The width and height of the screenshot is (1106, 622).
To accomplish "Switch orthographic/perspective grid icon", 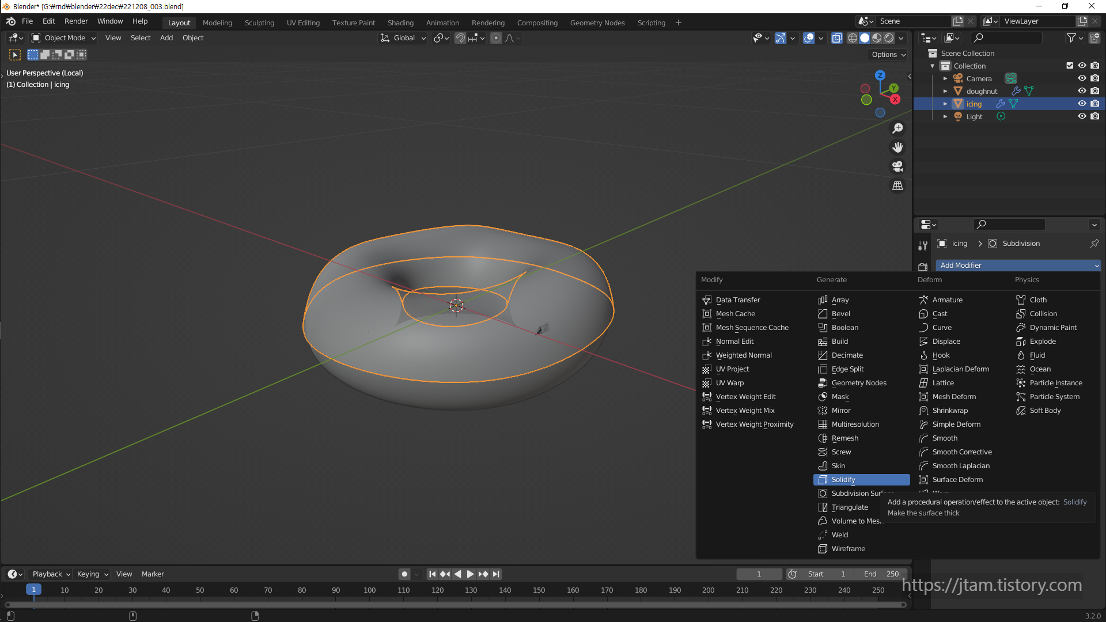I will point(897,185).
